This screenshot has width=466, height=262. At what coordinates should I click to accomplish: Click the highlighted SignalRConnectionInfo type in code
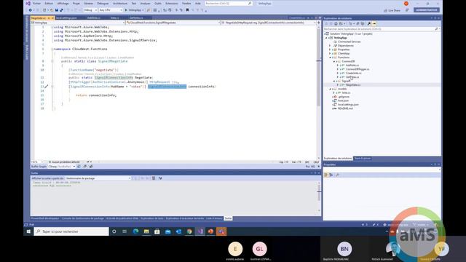pos(167,87)
